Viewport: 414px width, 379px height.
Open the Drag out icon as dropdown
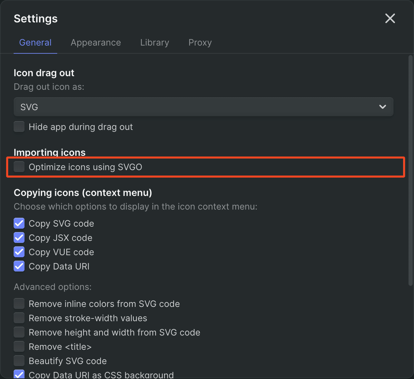pos(204,107)
